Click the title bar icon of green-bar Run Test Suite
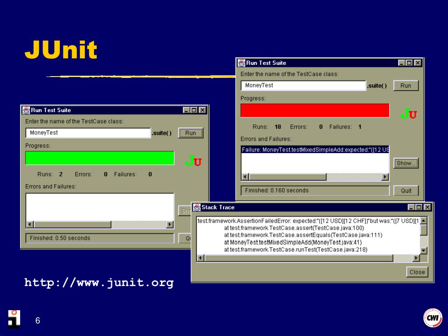The image size is (448, 336). pyautogui.click(x=26, y=110)
